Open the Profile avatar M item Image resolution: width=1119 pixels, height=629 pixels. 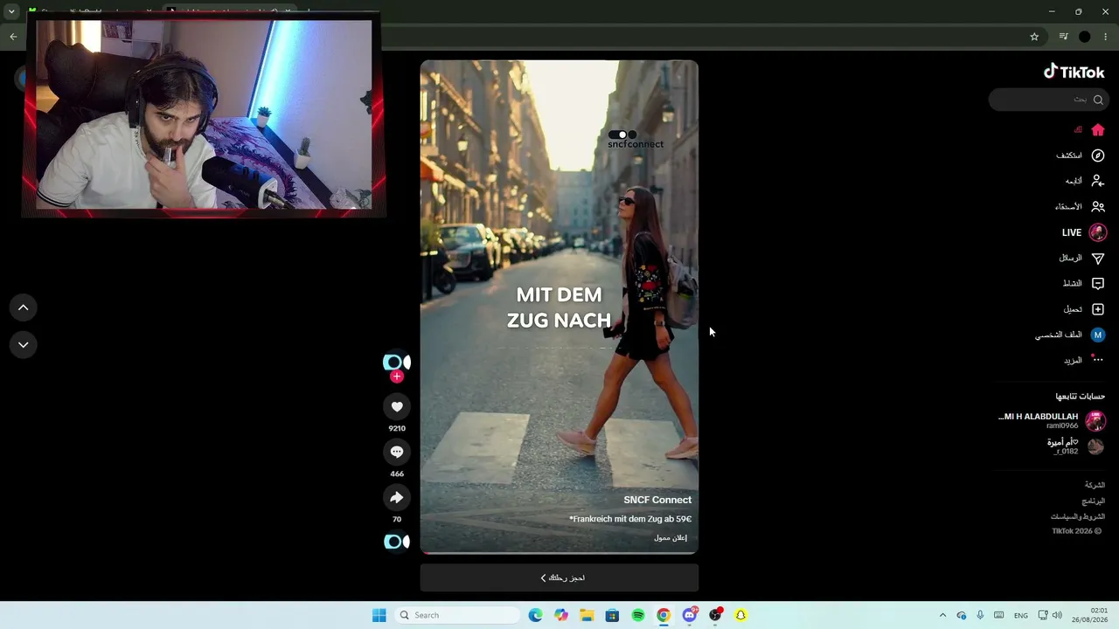click(1098, 335)
